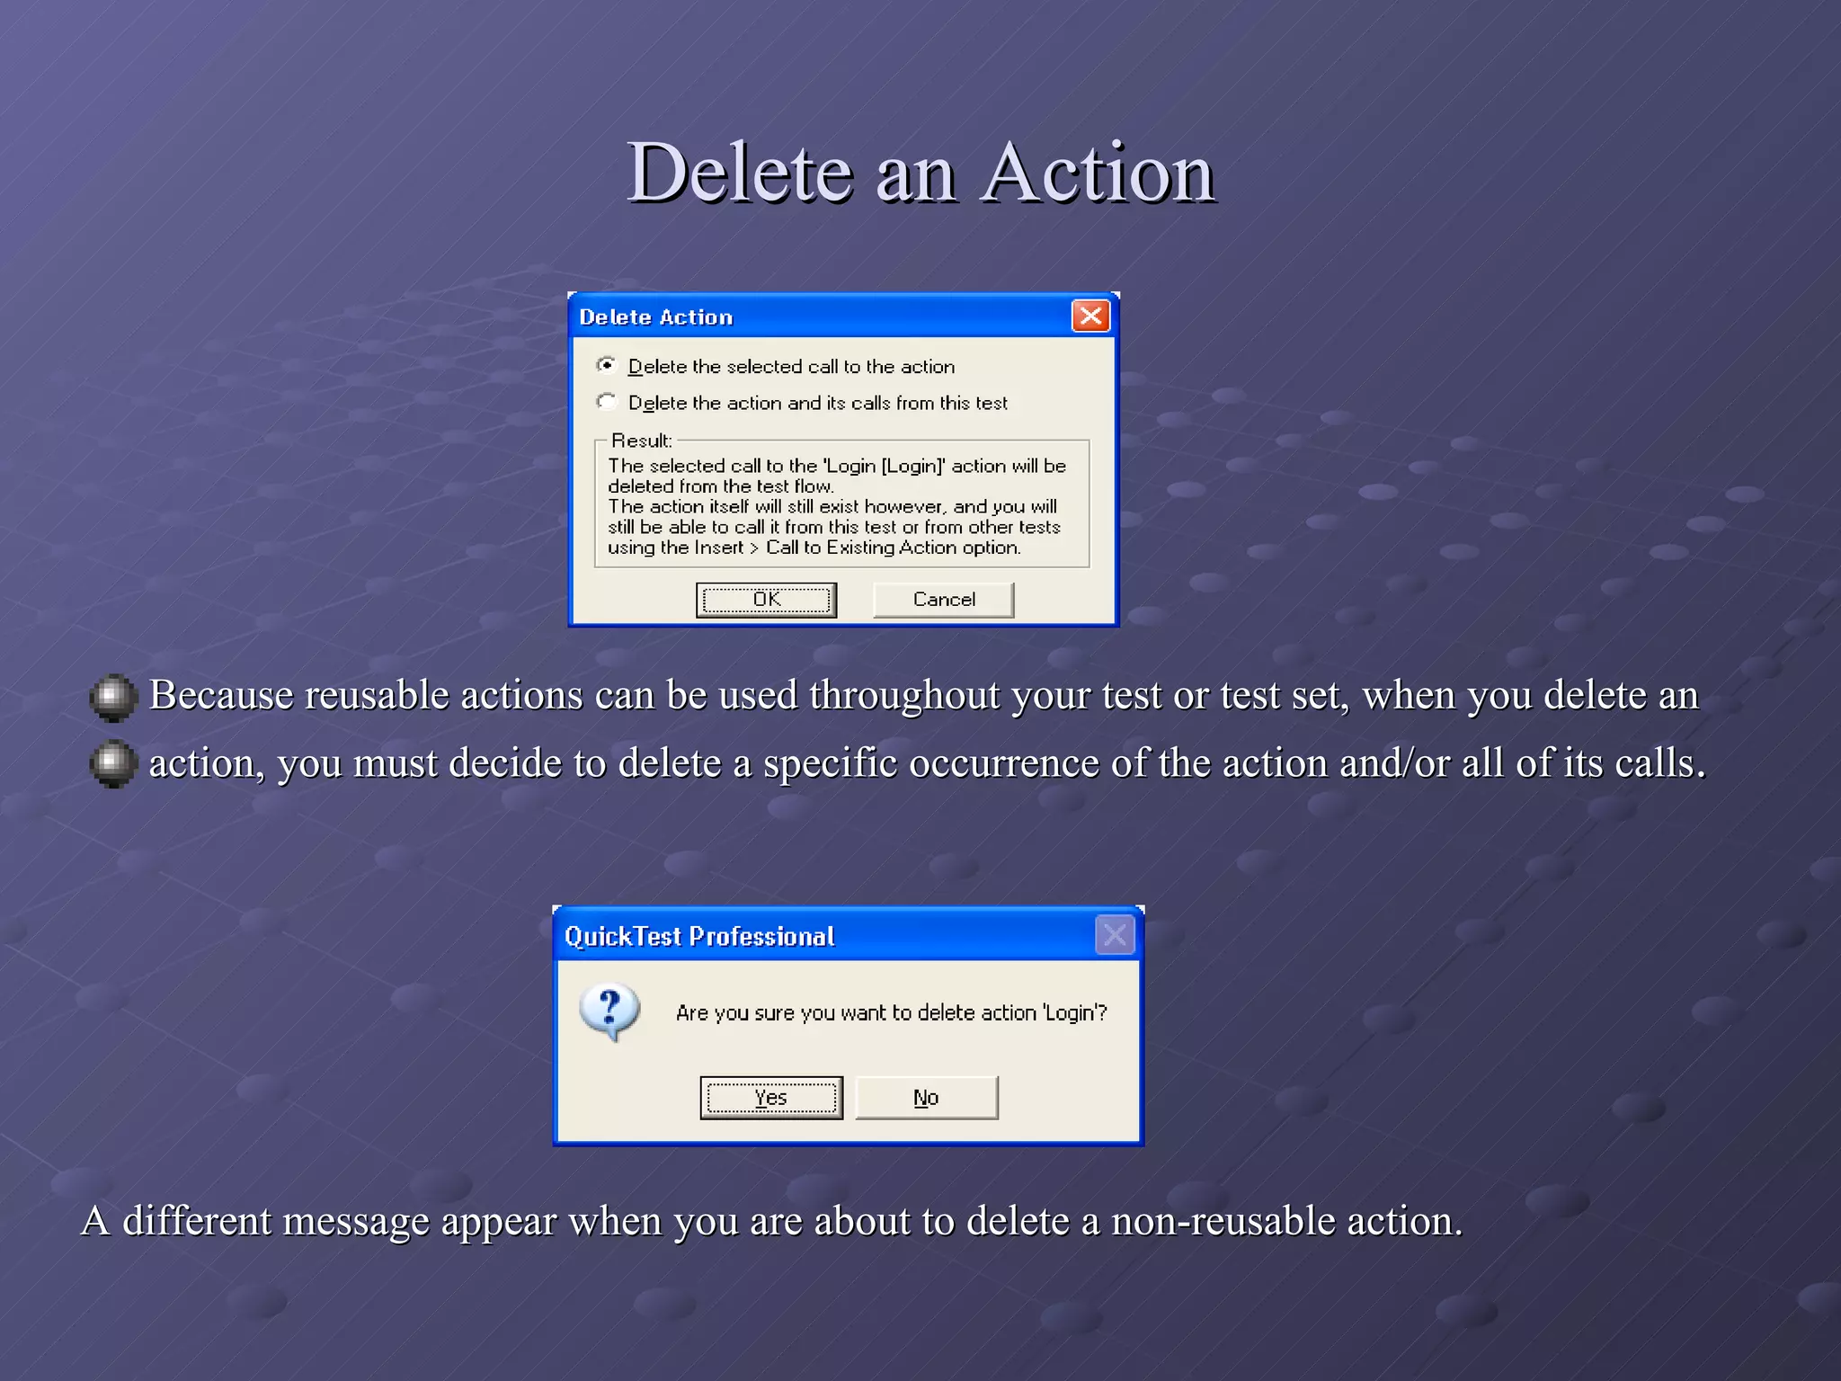Click Yes to delete action 'Login'
The image size is (1841, 1381).
point(771,1098)
